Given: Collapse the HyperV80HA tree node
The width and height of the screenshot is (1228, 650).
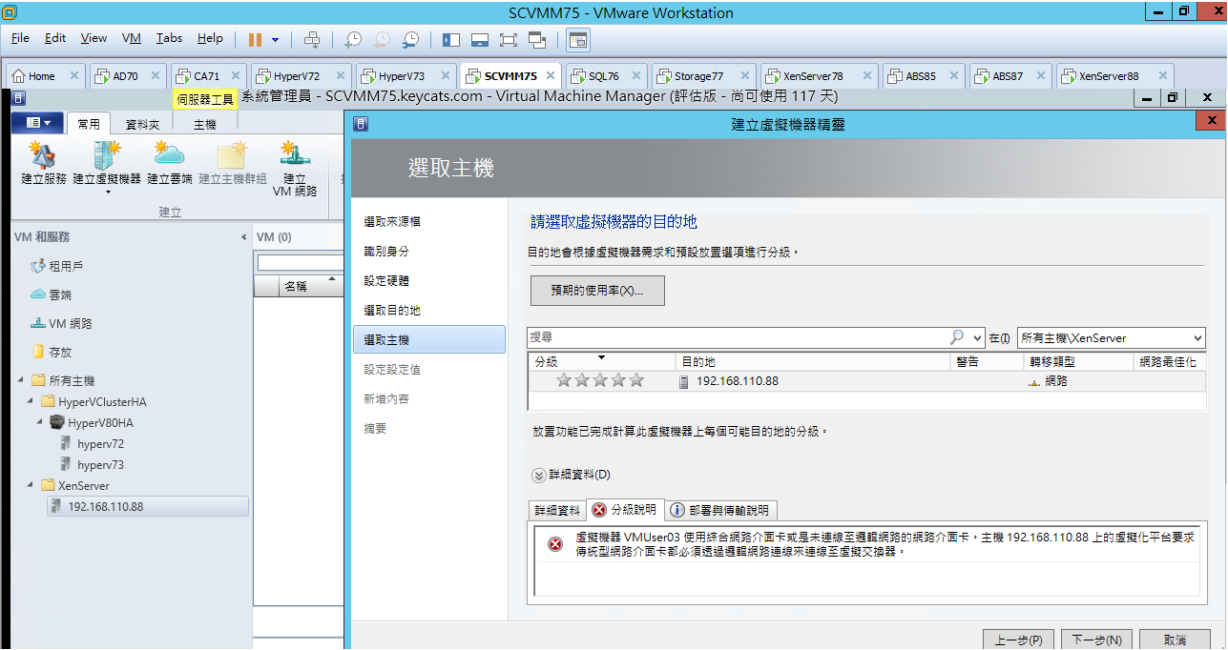Looking at the screenshot, I should pyautogui.click(x=41, y=423).
